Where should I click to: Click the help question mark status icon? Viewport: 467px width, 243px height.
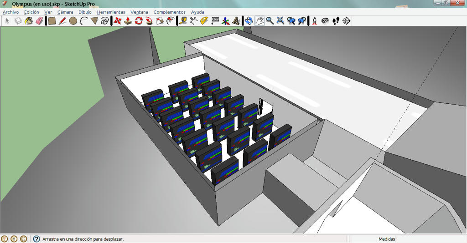tap(36, 239)
